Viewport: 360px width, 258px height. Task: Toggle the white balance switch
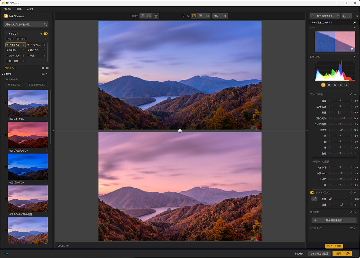(312, 192)
